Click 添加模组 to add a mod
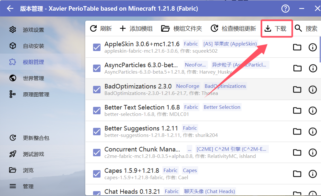Screen dimensions: 321x196 pyautogui.click(x=136, y=28)
